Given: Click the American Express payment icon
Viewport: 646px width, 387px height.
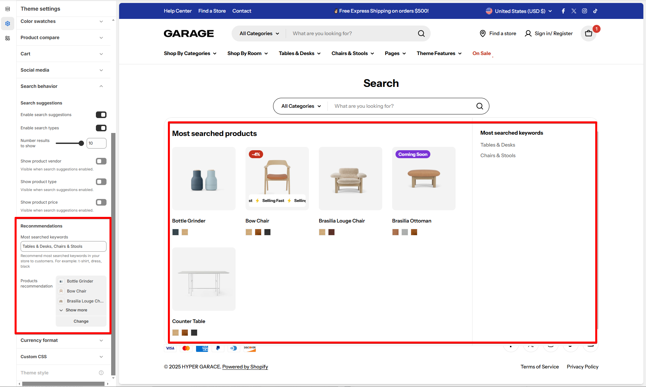Looking at the screenshot, I should (202, 348).
